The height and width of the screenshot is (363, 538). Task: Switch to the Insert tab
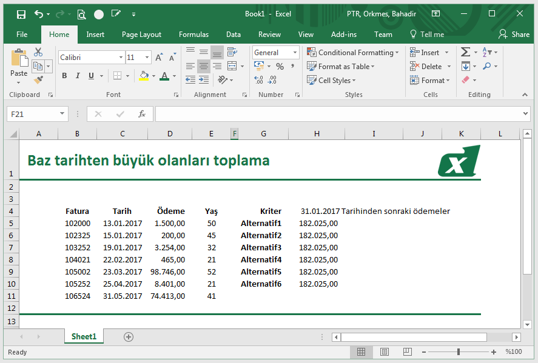tap(95, 35)
